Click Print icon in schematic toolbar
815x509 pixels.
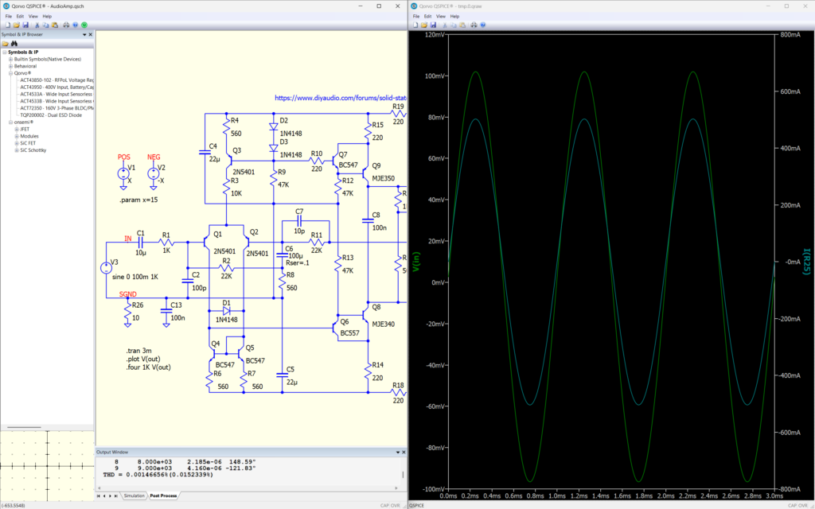tap(64, 25)
